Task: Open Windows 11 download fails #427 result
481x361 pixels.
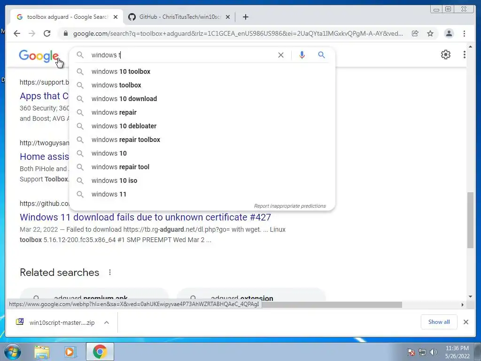Action: [x=146, y=217]
